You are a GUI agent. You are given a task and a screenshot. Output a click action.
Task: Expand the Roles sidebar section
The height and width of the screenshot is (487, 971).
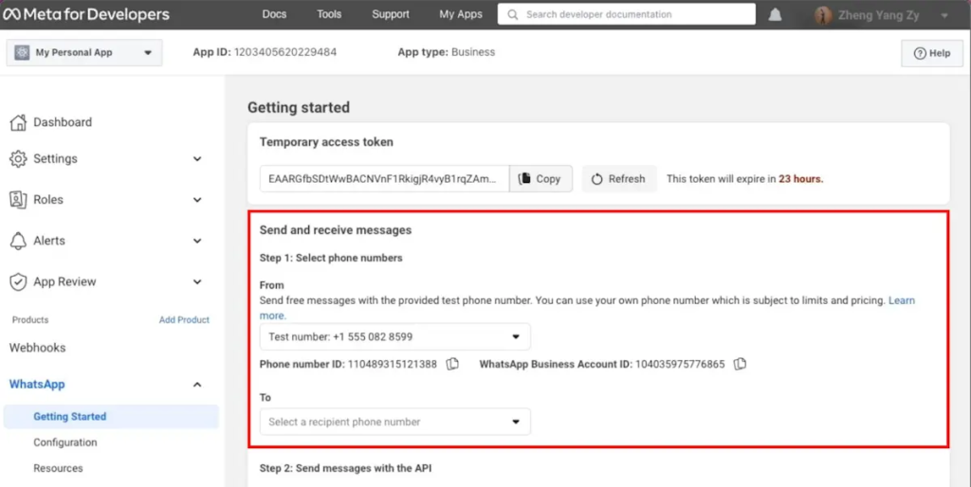pos(197,200)
